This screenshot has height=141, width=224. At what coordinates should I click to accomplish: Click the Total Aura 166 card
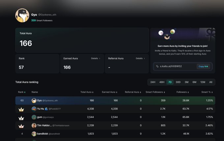click(82, 40)
